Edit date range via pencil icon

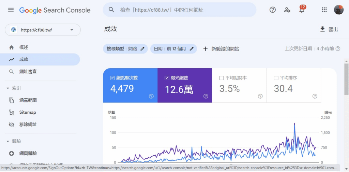192,49
